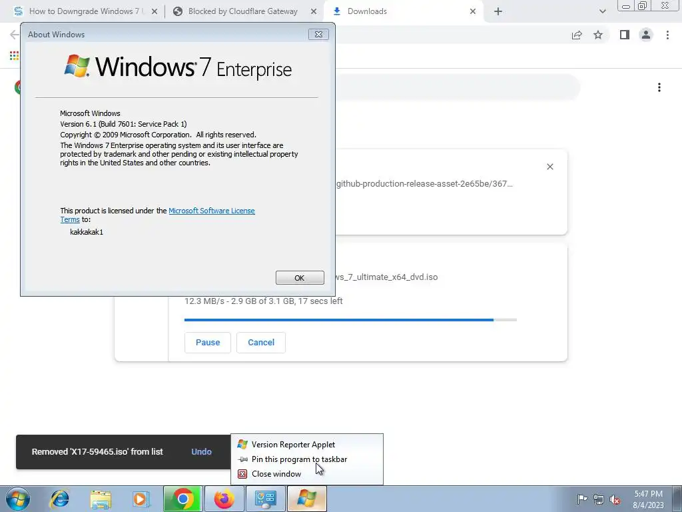Click the About Windows taskbar button
Image resolution: width=682 pixels, height=512 pixels.
(x=306, y=499)
